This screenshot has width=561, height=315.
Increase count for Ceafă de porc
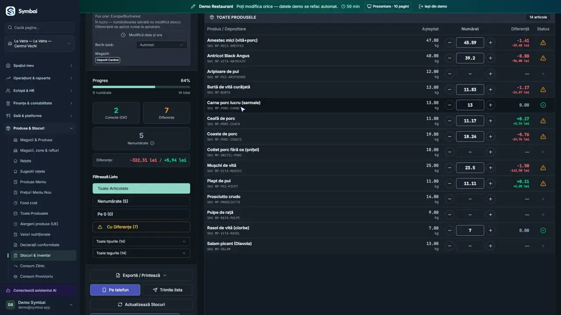coord(490,121)
